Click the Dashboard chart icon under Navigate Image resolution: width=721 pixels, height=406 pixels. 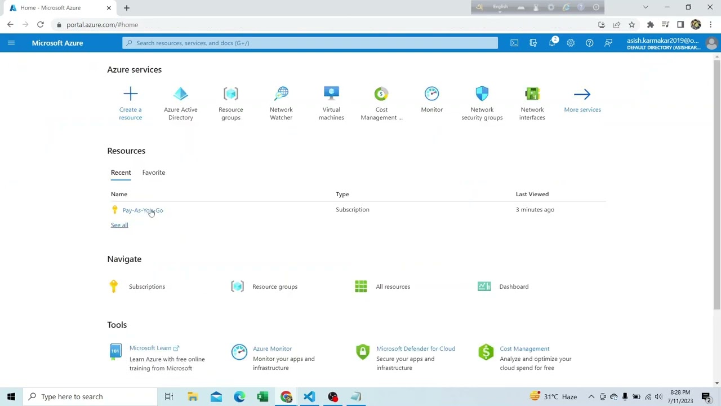[484, 286]
